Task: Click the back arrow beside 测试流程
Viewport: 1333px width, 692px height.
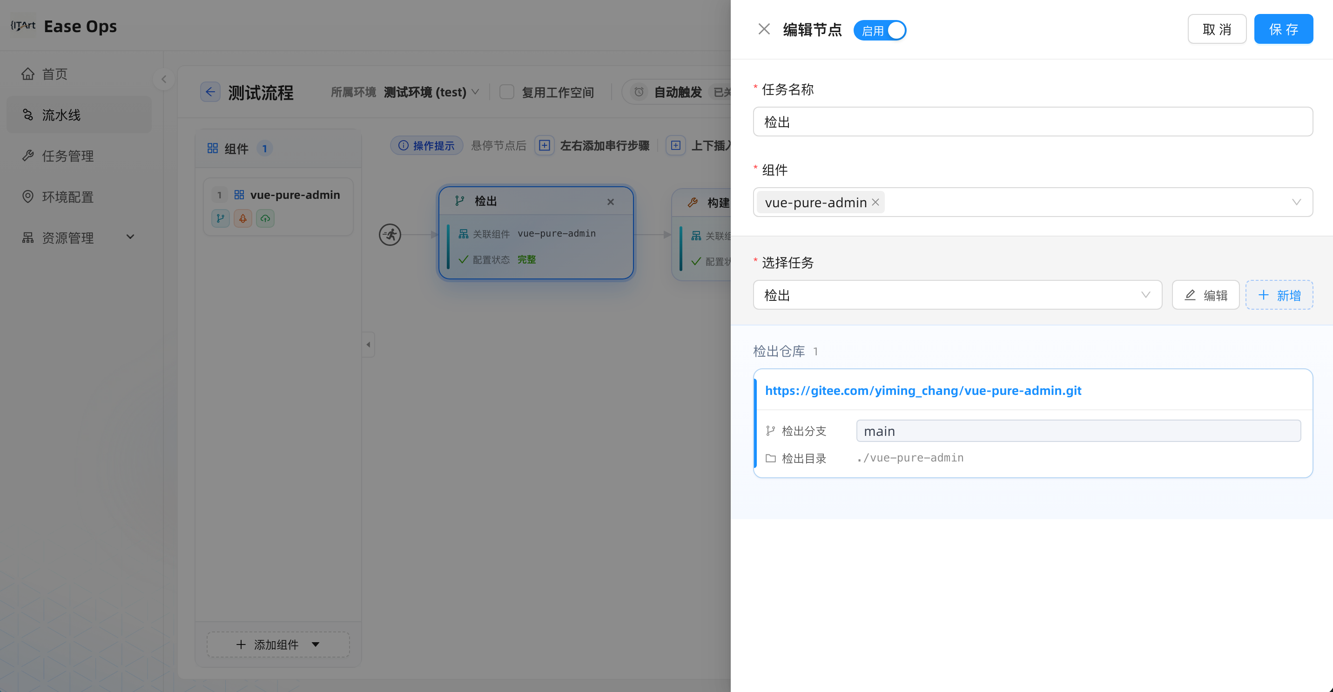Action: [x=210, y=92]
